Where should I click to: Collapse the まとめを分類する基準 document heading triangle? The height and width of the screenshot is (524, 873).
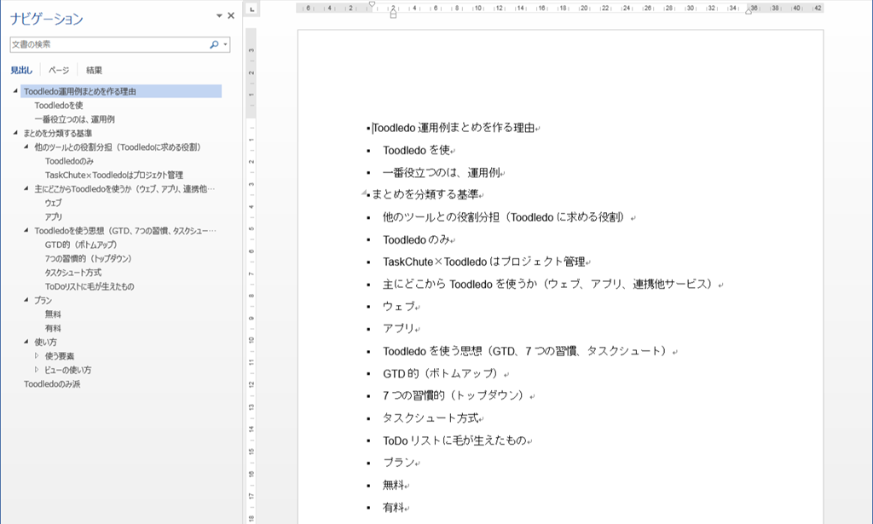pyautogui.click(x=363, y=193)
